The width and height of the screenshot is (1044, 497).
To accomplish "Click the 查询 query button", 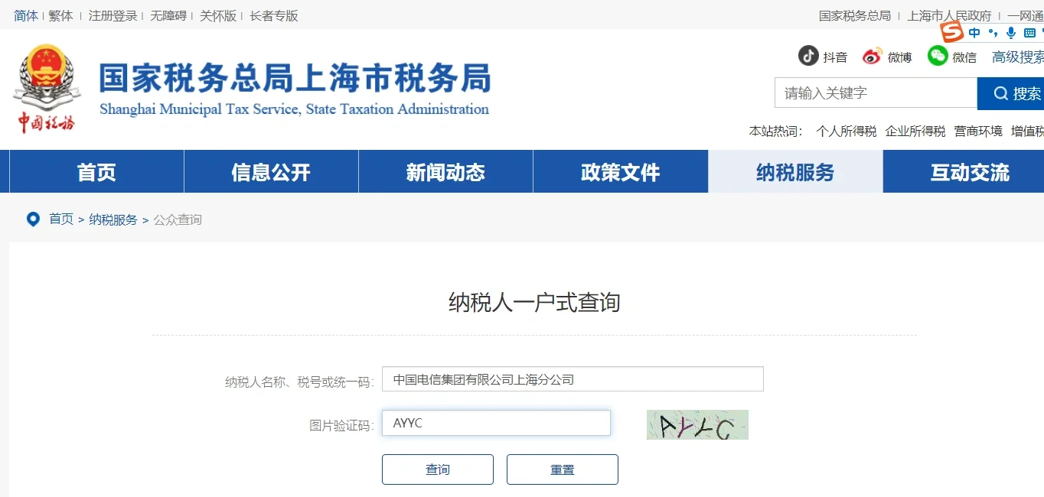I will point(437,469).
